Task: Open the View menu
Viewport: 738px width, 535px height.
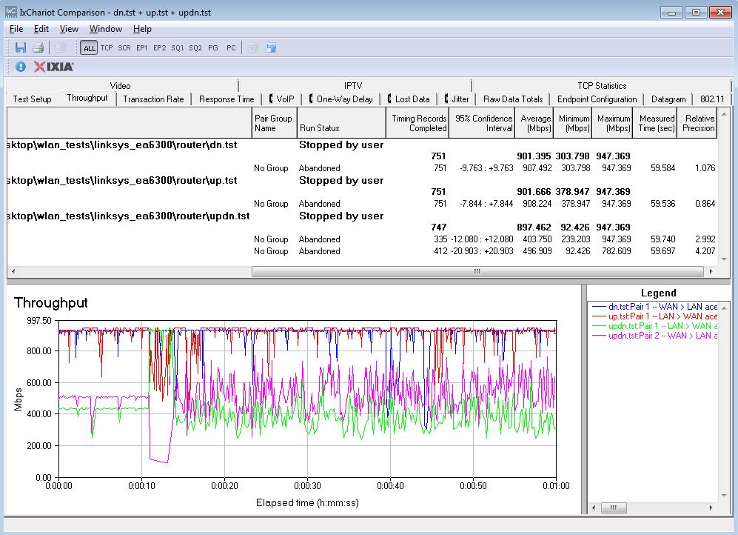Action: pyautogui.click(x=69, y=29)
